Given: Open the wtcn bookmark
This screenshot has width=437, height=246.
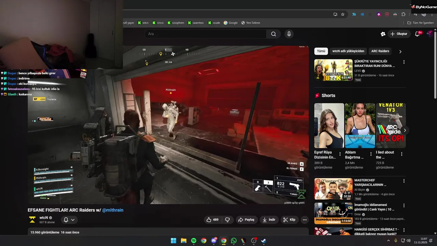Looking at the screenshot, I should pyautogui.click(x=143, y=23).
